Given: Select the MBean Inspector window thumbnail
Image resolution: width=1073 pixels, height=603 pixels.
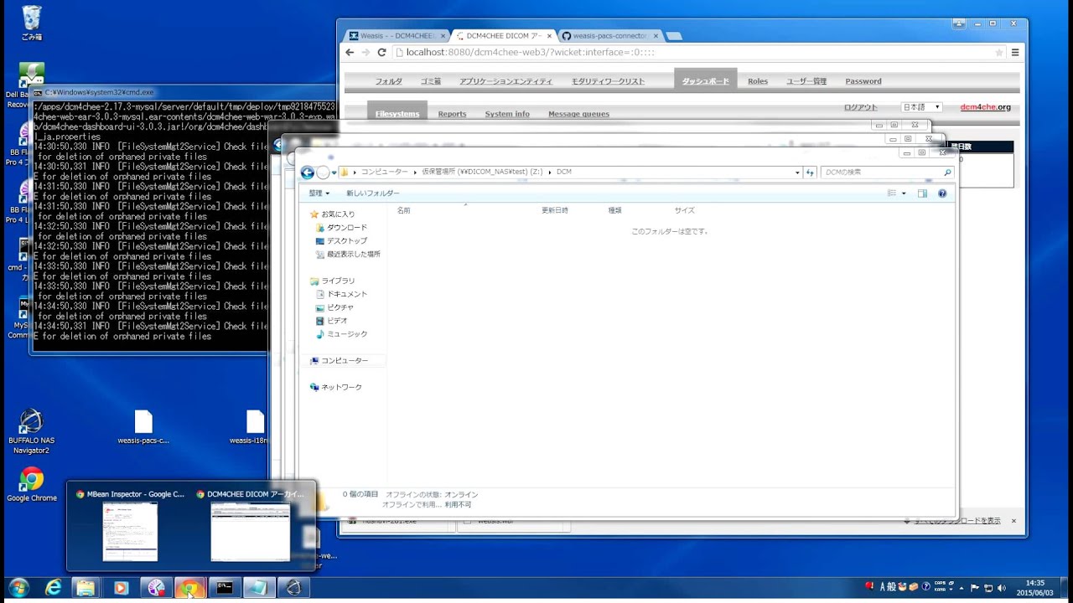Looking at the screenshot, I should tap(130, 525).
